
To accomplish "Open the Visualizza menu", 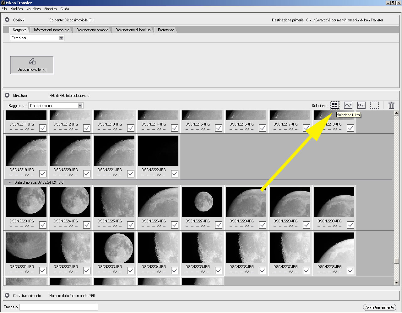I will point(33,9).
